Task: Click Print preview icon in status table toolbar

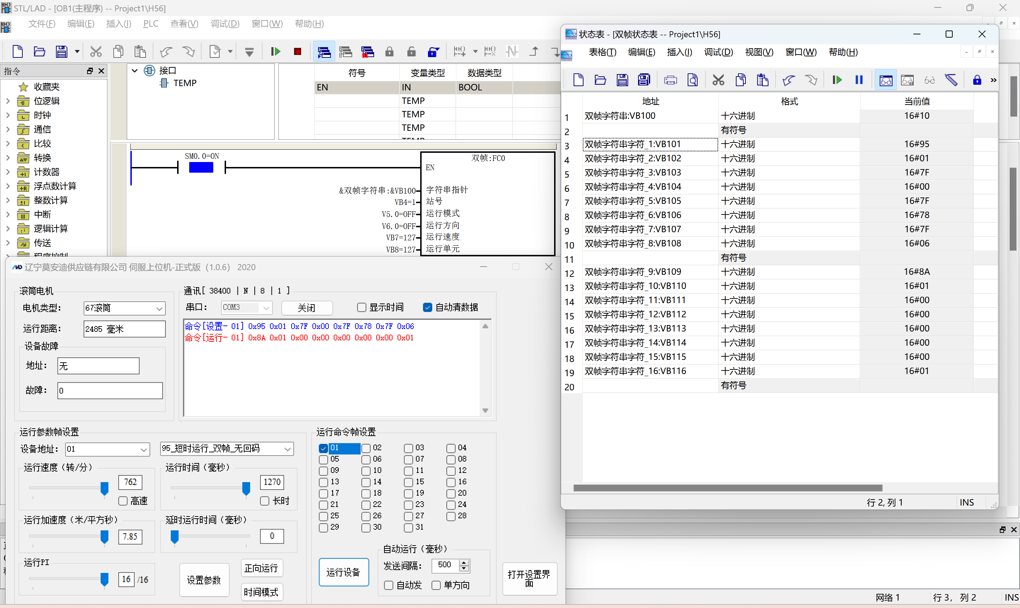Action: pyautogui.click(x=693, y=80)
